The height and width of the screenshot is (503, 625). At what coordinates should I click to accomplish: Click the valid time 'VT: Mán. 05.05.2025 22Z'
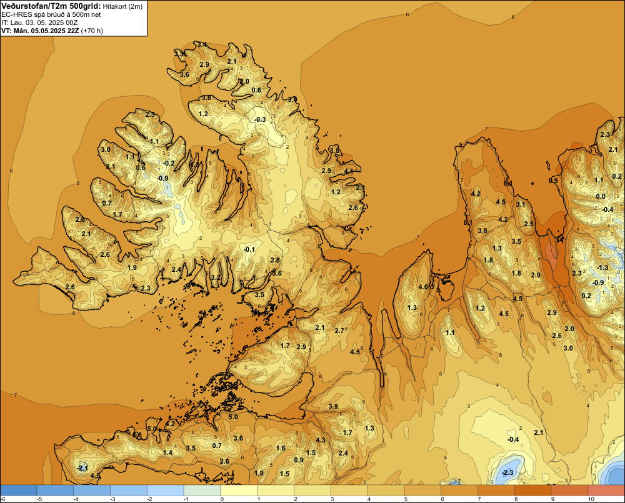point(40,31)
